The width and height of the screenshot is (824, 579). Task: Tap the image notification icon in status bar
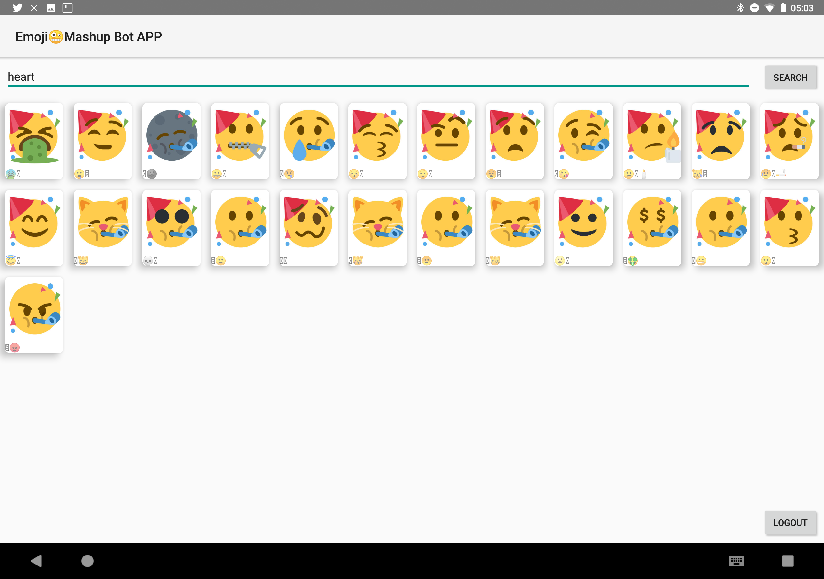click(x=51, y=7)
